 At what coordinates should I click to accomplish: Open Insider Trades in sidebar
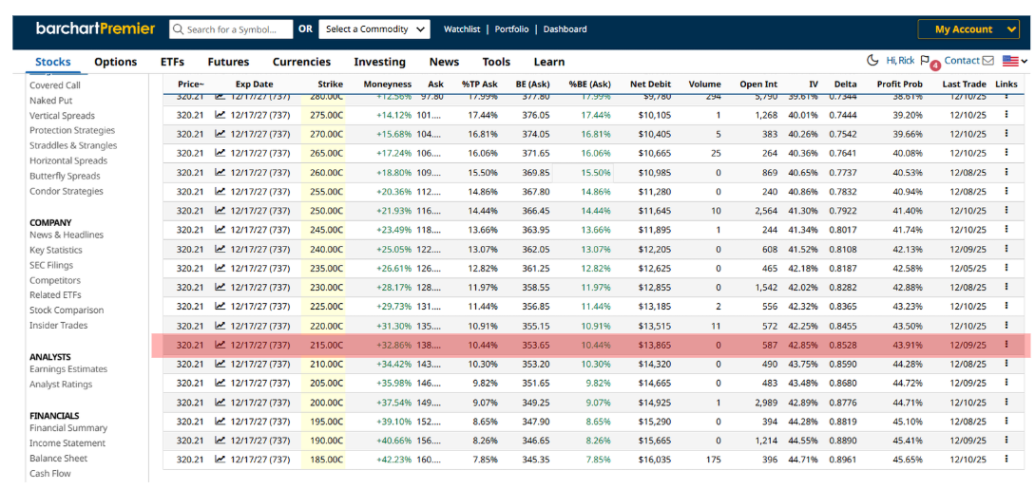pyautogui.click(x=58, y=326)
